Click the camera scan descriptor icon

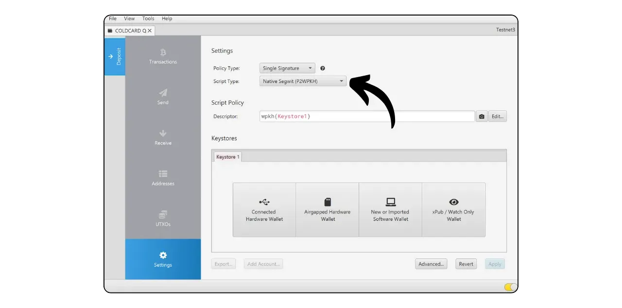click(x=481, y=116)
